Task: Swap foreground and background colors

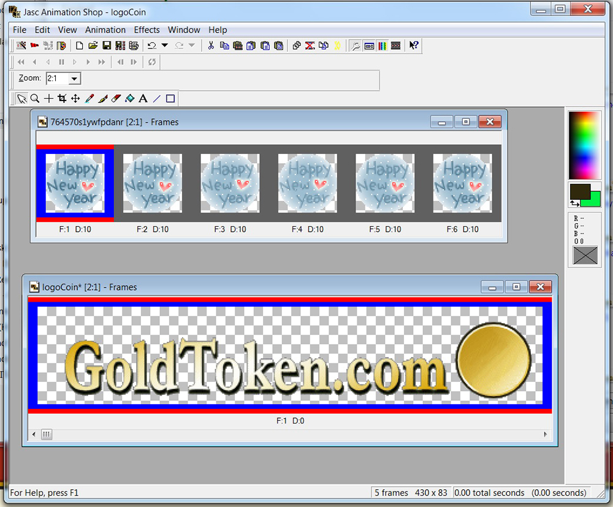Action: (575, 203)
